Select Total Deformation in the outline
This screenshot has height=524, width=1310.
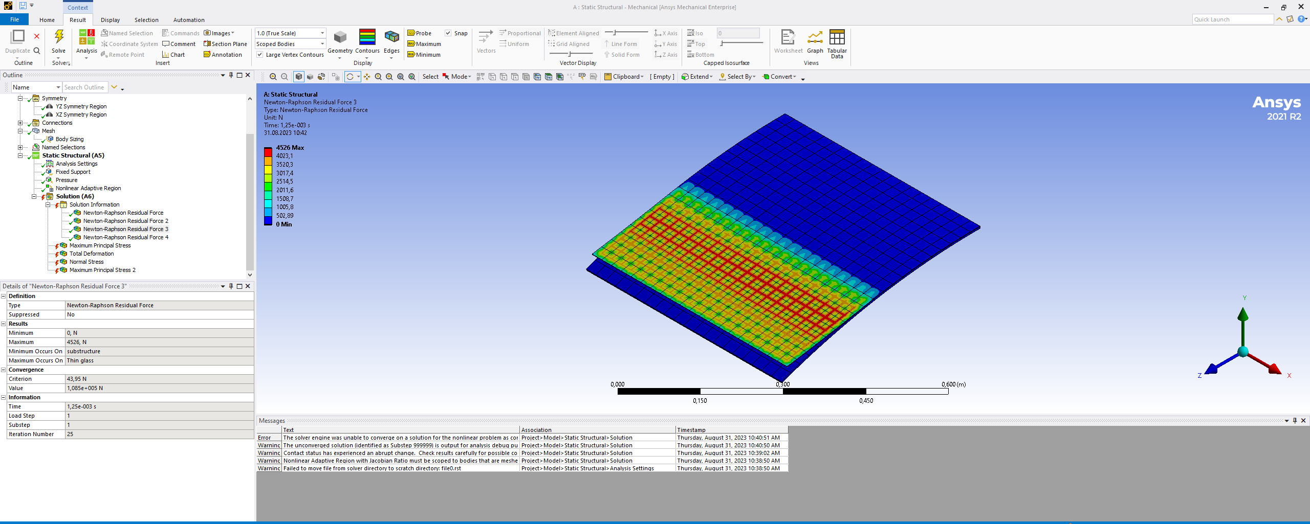click(x=92, y=254)
